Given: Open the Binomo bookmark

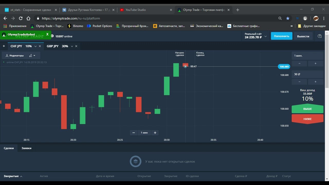Looking at the screenshot, I should (x=75, y=26).
